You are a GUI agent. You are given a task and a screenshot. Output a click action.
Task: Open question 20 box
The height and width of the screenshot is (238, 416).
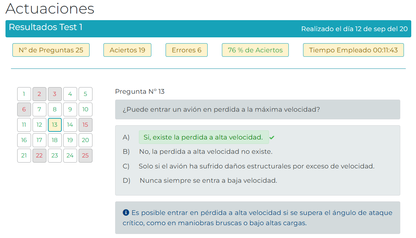coord(86,140)
